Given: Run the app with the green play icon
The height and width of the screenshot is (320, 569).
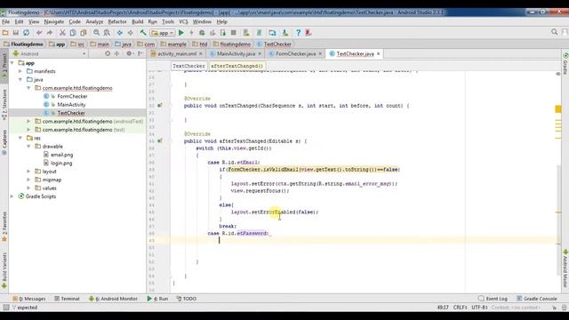Looking at the screenshot, I should [x=181, y=33].
